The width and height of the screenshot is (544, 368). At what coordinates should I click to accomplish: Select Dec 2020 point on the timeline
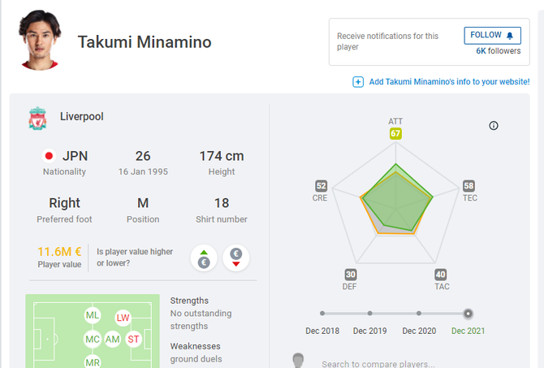click(419, 314)
